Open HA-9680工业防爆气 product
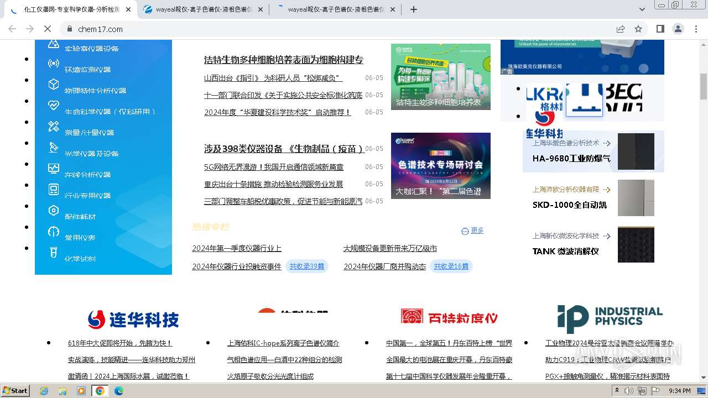The height and width of the screenshot is (398, 708). pyautogui.click(x=571, y=158)
